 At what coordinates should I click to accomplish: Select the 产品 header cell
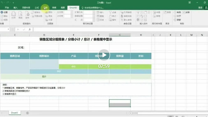[74, 56]
